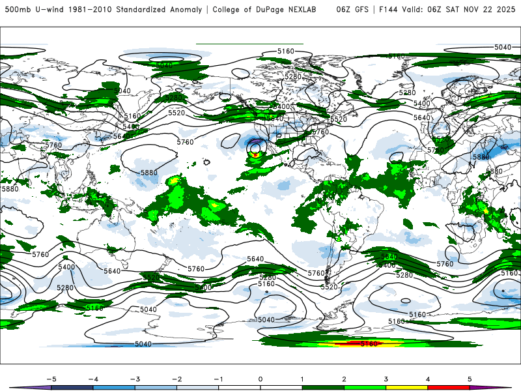Click the "500mb U-wind" title text

pyautogui.click(x=35, y=9)
